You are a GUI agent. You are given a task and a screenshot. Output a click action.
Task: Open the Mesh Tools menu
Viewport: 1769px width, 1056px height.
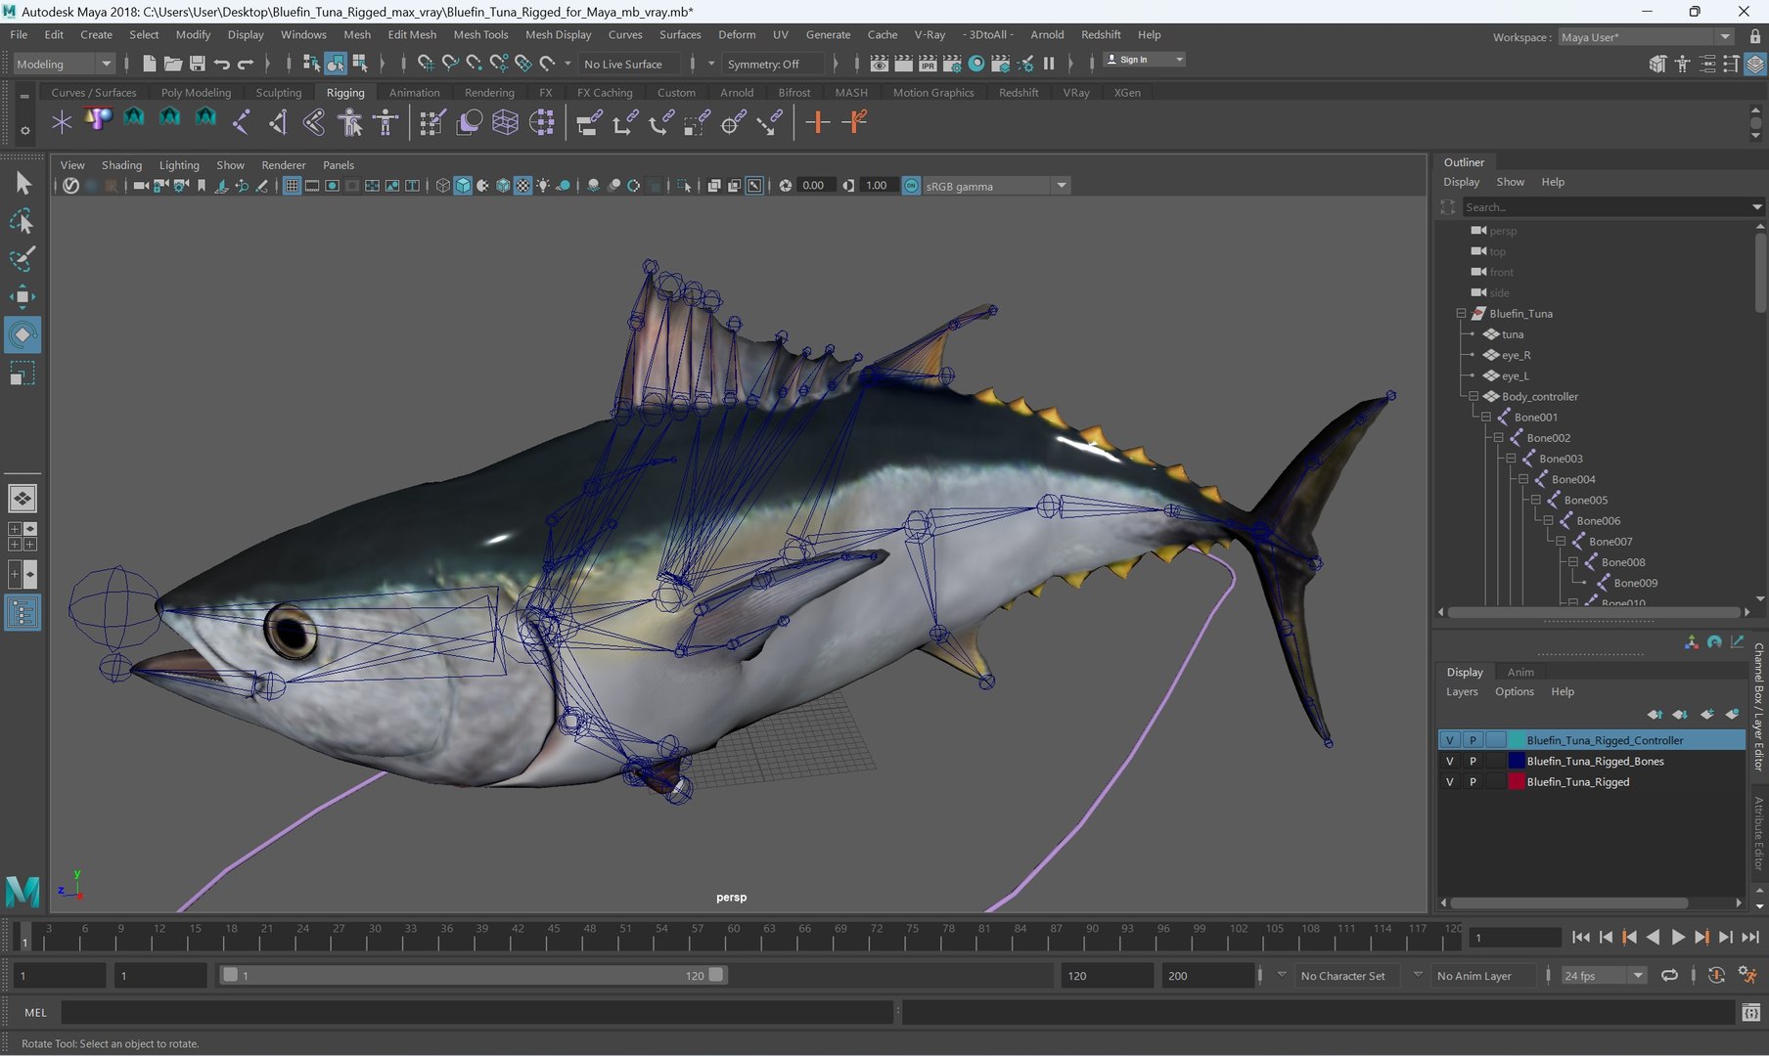click(x=480, y=34)
